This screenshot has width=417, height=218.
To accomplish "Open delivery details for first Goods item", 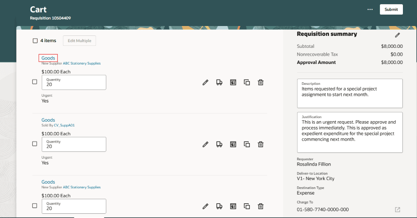I will point(219,83).
